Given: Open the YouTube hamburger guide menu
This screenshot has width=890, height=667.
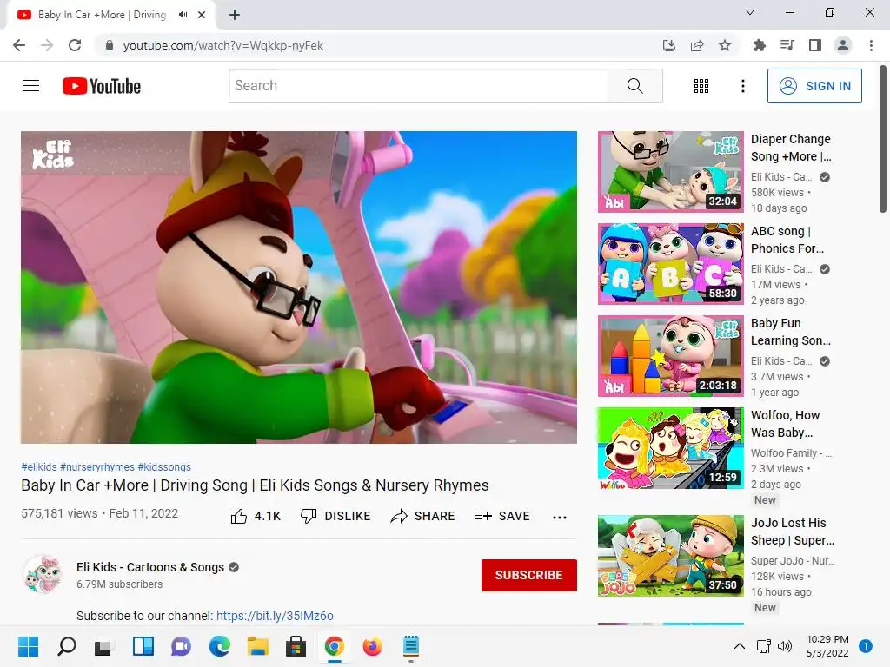Looking at the screenshot, I should [31, 86].
